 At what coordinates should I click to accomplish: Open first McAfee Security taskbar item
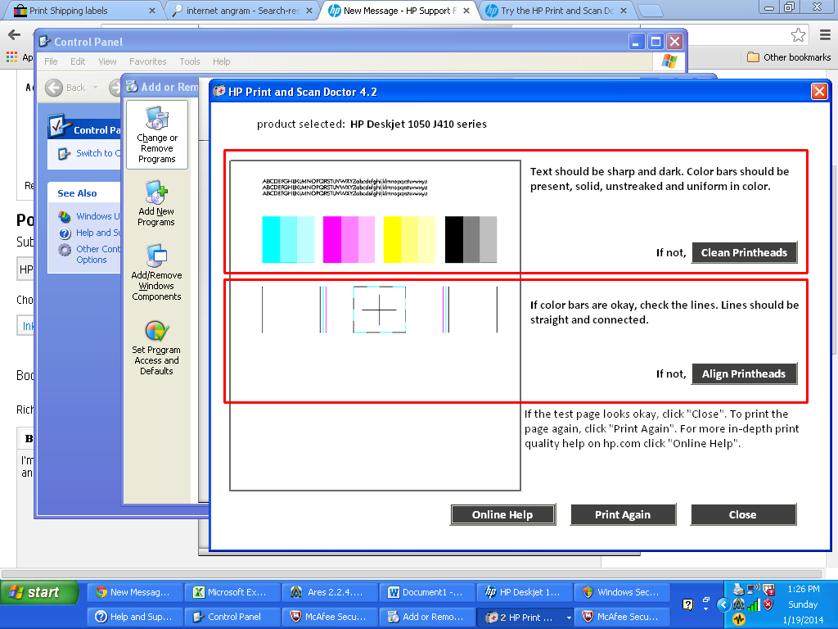330,617
